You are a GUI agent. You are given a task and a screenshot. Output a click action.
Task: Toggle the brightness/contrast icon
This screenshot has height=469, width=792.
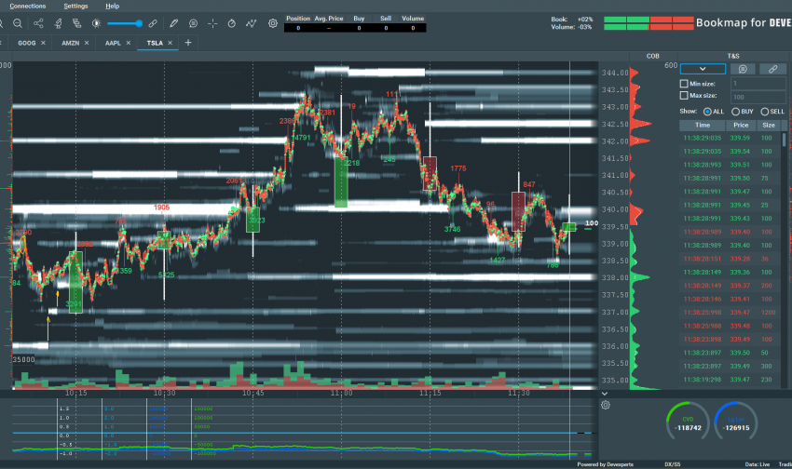point(96,23)
